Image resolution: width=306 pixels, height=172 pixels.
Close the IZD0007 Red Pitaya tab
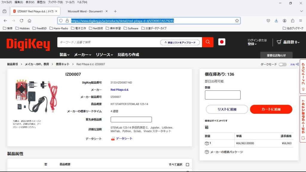click(56, 11)
